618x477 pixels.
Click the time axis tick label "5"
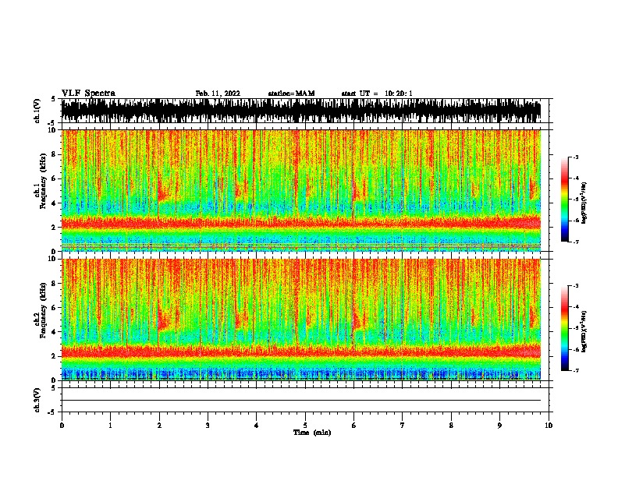[305, 426]
